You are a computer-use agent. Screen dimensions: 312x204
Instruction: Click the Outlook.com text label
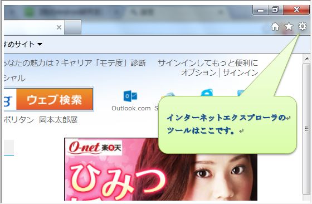(131, 108)
